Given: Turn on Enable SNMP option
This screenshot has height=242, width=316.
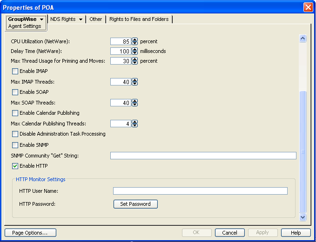Looking at the screenshot, I should pos(15,145).
